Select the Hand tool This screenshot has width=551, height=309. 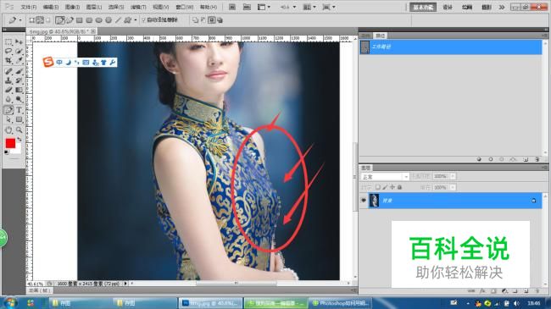(x=8, y=130)
